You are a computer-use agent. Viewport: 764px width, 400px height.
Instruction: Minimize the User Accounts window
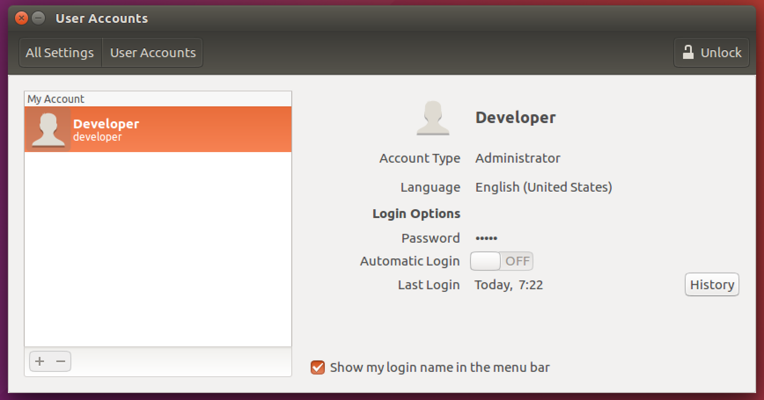pyautogui.click(x=39, y=18)
